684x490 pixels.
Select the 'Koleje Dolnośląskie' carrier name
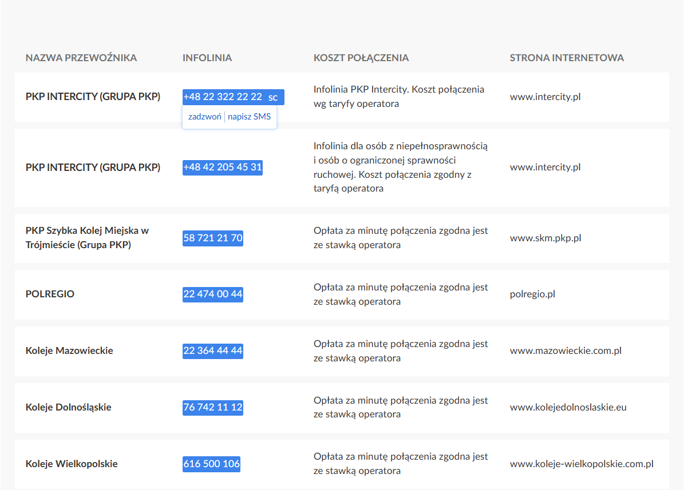point(69,408)
